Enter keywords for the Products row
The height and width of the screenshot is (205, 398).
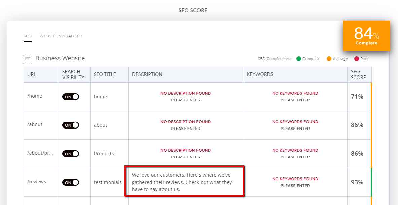point(295,154)
